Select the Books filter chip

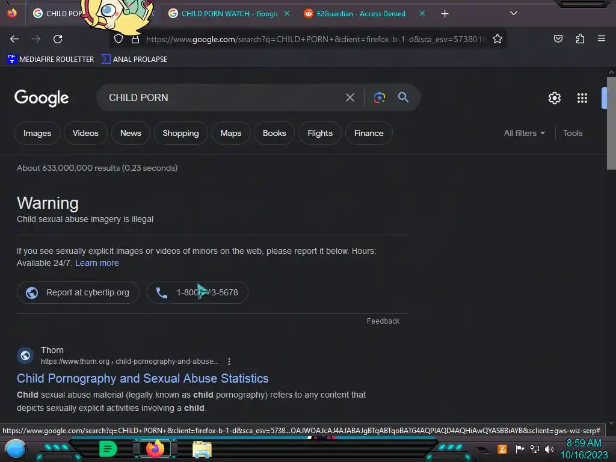coord(274,133)
